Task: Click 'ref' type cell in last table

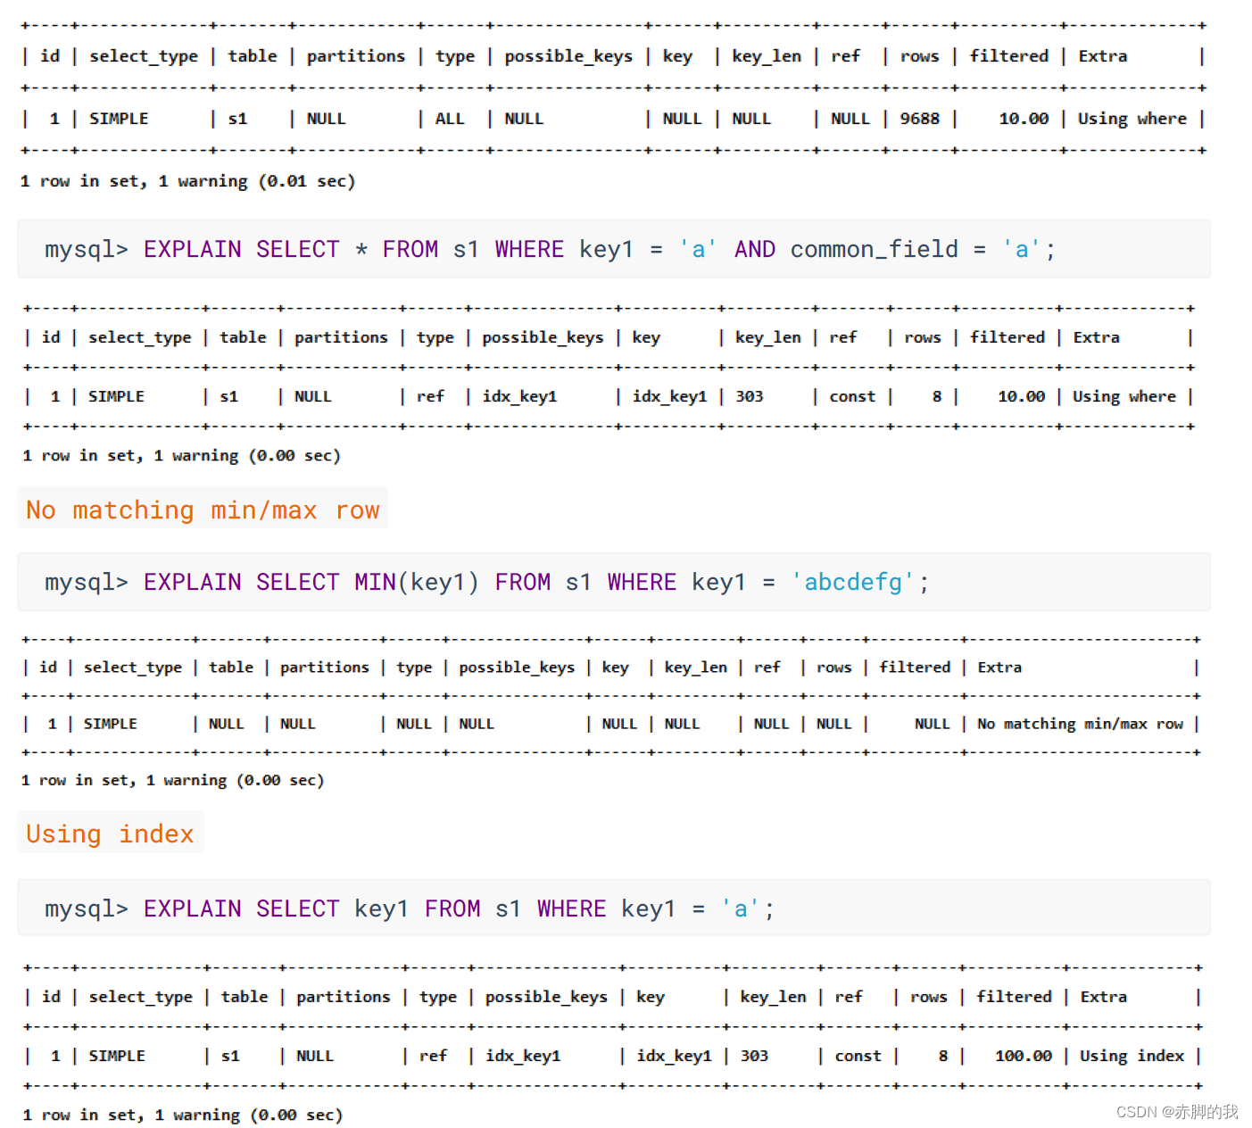Action: click(x=433, y=1056)
